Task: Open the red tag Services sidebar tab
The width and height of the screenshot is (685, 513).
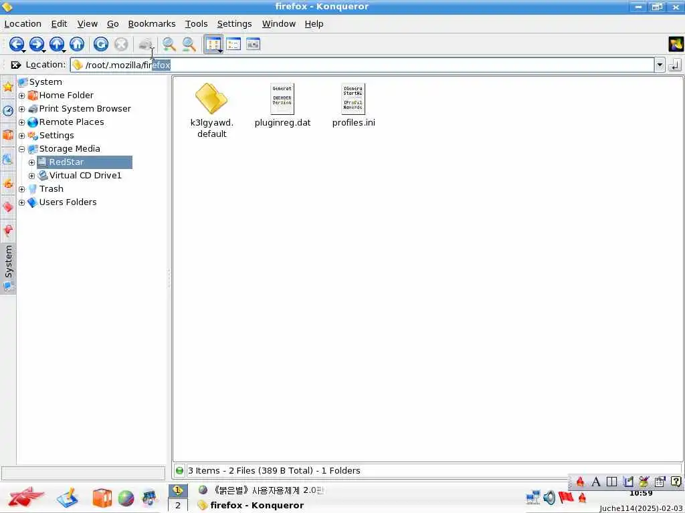Action: click(8, 207)
